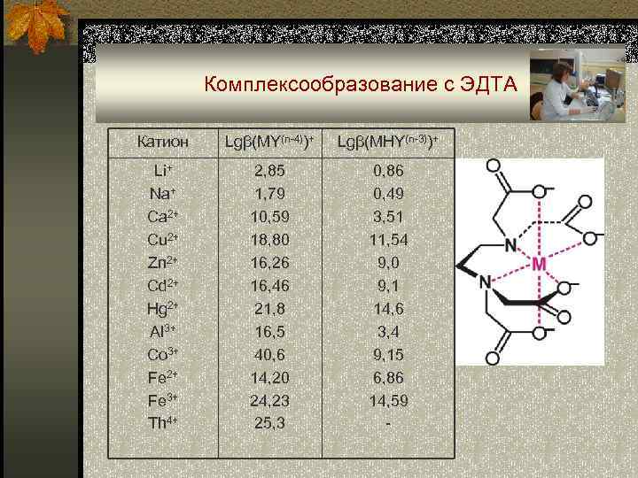Click the Na+ cation cell
Viewport: 638px width, 478px height.
pos(163,194)
